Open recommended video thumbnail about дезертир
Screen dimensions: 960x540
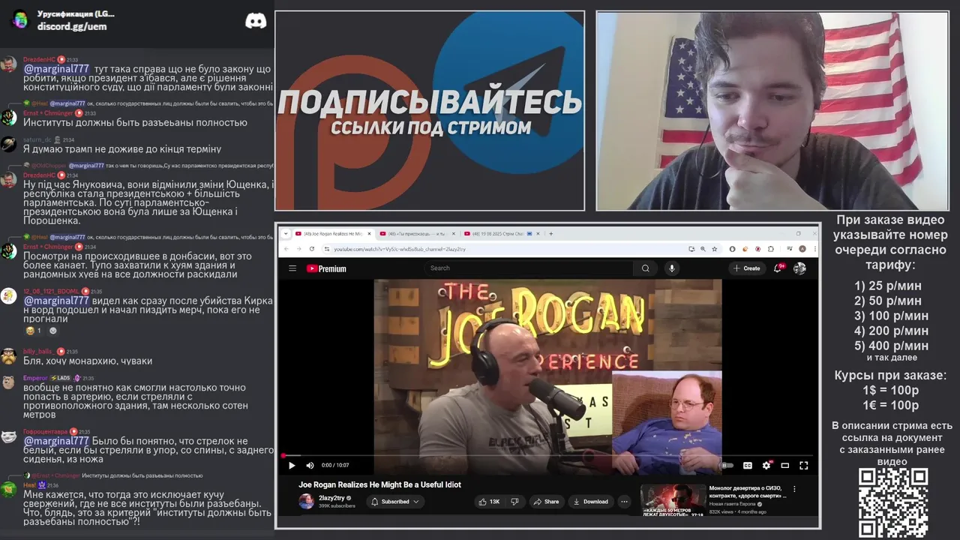tap(673, 500)
